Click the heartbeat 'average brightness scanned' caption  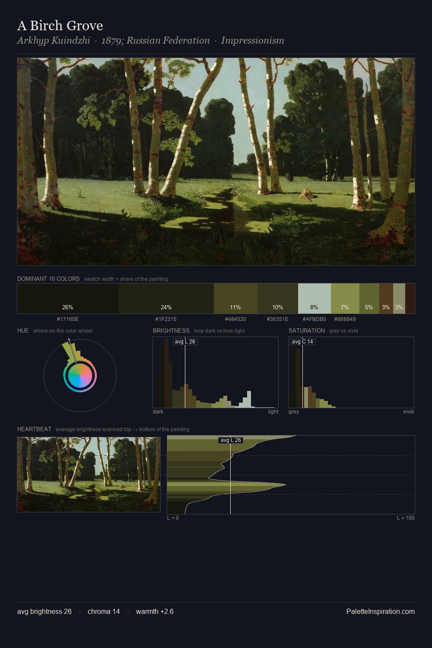click(x=122, y=429)
